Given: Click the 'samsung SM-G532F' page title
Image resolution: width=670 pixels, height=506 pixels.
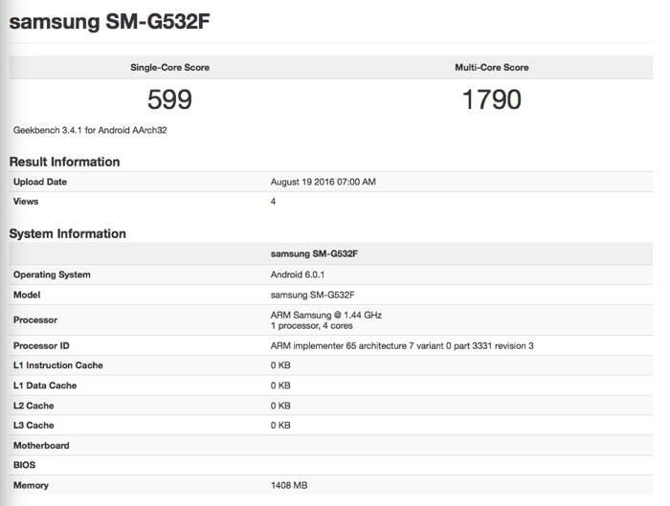Looking at the screenshot, I should (x=109, y=22).
